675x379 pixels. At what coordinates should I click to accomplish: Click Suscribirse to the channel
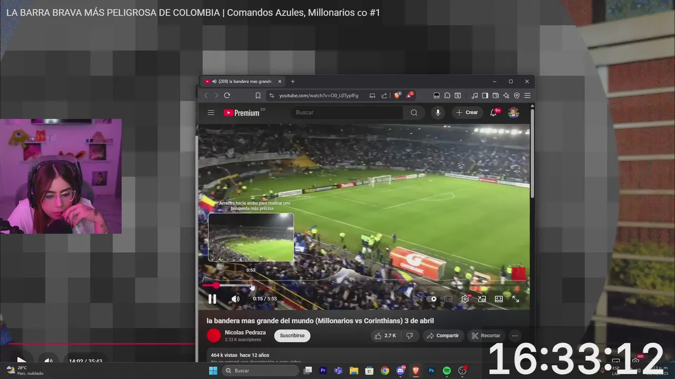click(292, 335)
